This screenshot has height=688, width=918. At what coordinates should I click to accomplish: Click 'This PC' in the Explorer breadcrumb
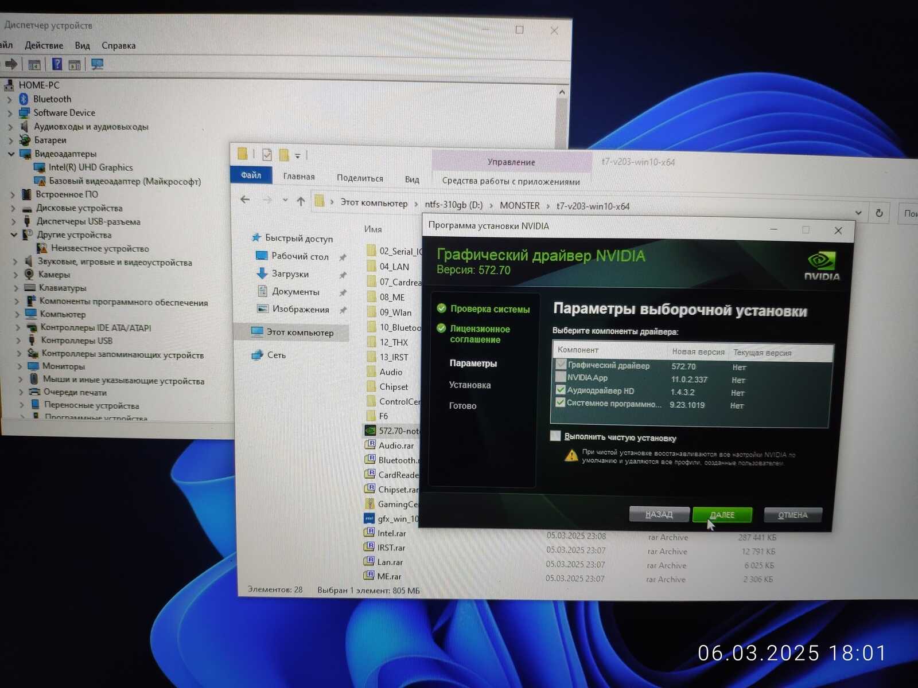(x=374, y=202)
